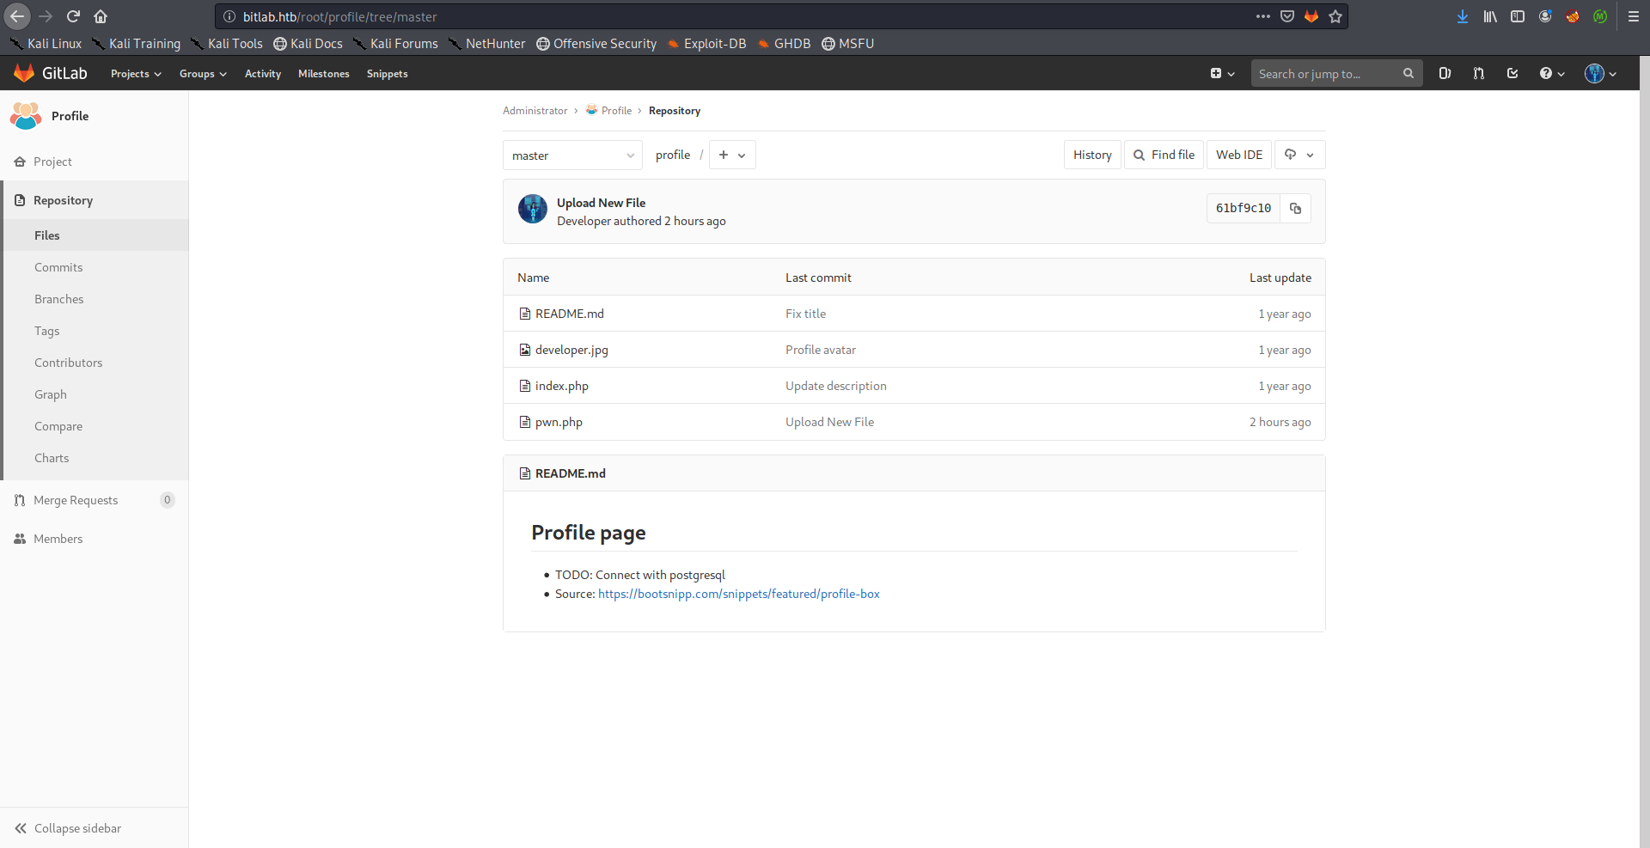The height and width of the screenshot is (848, 1650).
Task: Open the pwn.php file
Action: tap(559, 422)
